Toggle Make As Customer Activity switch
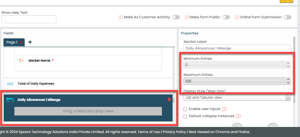The height and width of the screenshot is (137, 300). pos(176,17)
